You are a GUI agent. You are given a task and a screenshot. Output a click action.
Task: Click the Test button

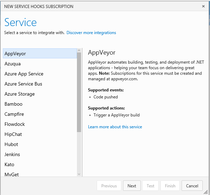(150, 186)
